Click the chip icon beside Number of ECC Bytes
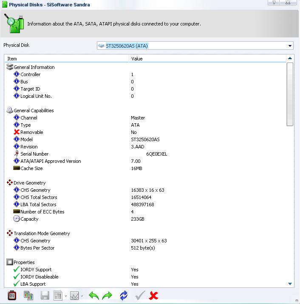This screenshot has height=304, width=300. point(17,211)
